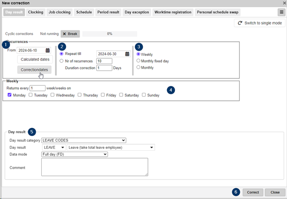The height and width of the screenshot is (199, 287).
Task: Check the Tuesday checkbox
Action: coord(30,95)
